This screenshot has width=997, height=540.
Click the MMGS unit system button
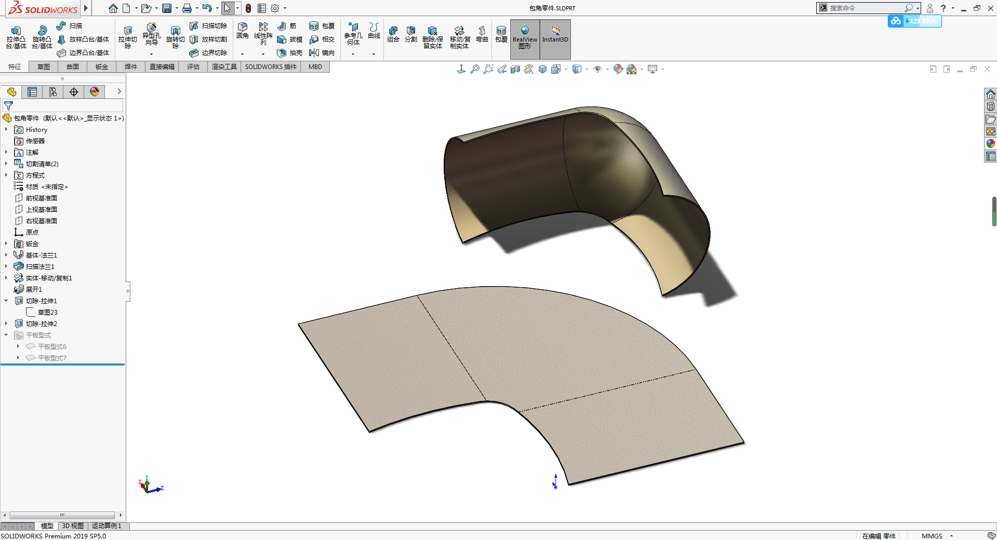[932, 536]
